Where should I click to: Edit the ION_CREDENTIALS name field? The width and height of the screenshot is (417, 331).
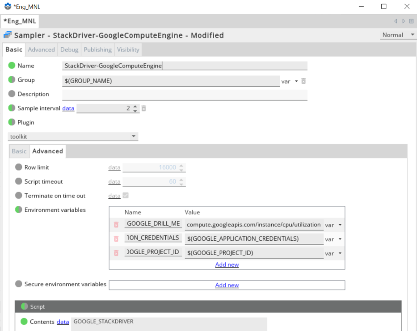(153, 238)
